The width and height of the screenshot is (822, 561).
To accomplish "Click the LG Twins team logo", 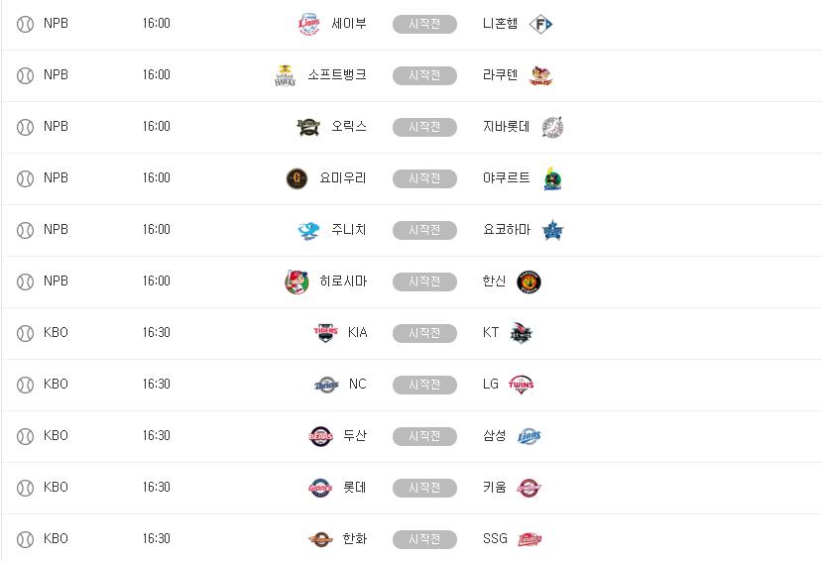I will pyautogui.click(x=522, y=385).
